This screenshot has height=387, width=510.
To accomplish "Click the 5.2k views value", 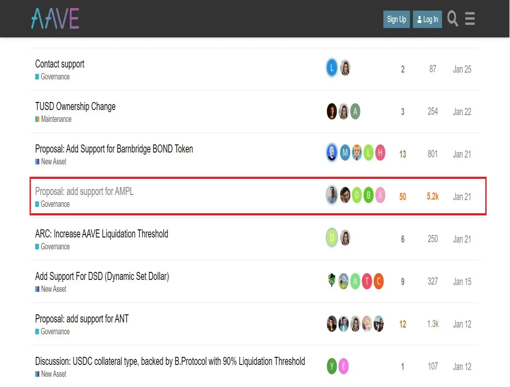I will pos(433,196).
